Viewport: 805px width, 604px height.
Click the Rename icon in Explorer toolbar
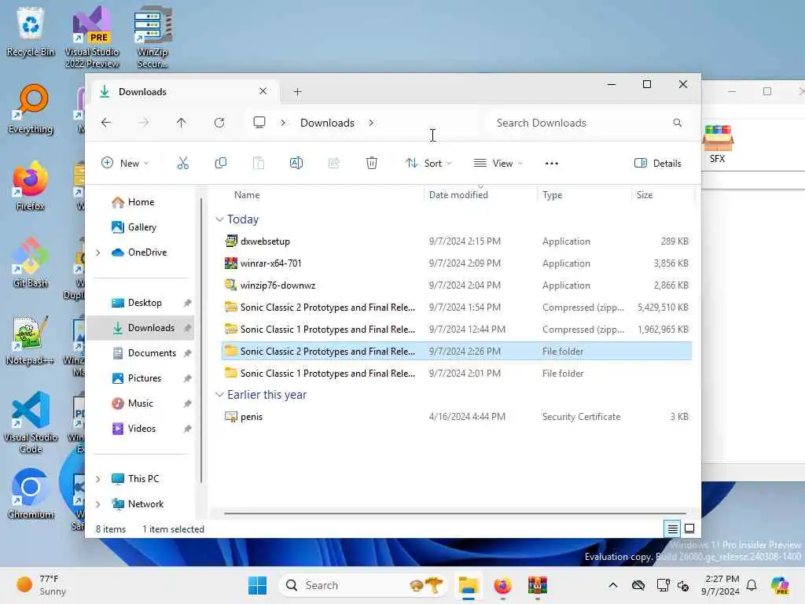[x=296, y=164]
